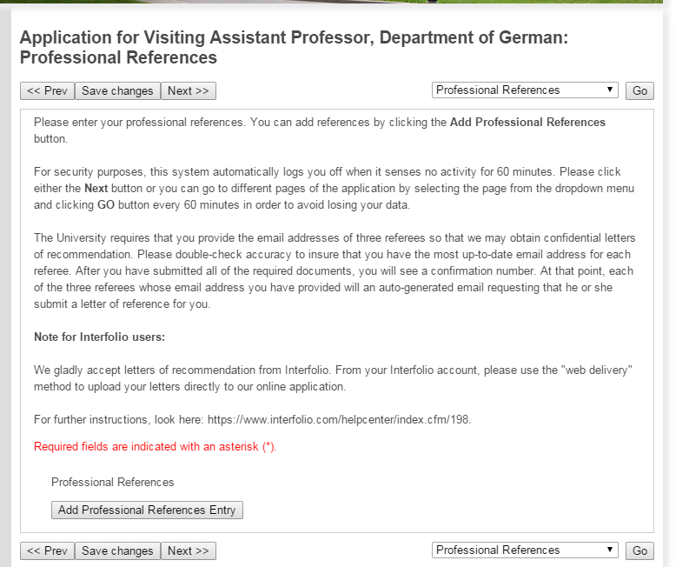Image resolution: width=689 pixels, height=567 pixels.
Task: Advance using the bottom Next >> button
Action: tap(188, 550)
